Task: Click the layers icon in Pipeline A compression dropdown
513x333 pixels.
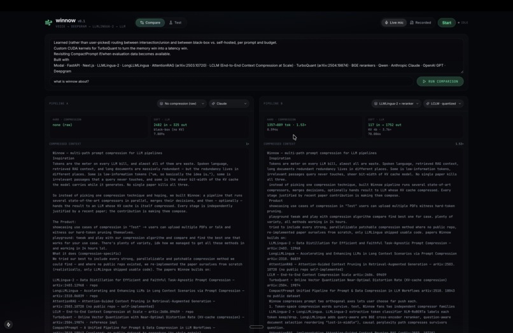Action: pos(161,104)
